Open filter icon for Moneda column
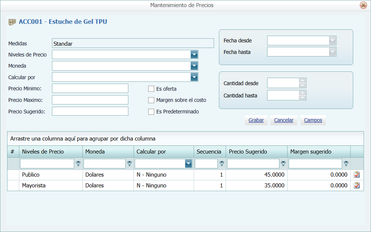371x232 pixels. pyautogui.click(x=129, y=164)
